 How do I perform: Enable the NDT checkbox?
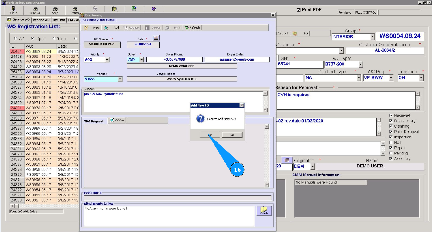coord(391,142)
